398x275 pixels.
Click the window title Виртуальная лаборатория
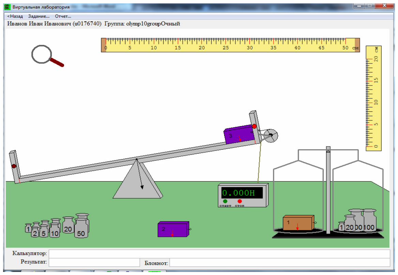point(41,7)
